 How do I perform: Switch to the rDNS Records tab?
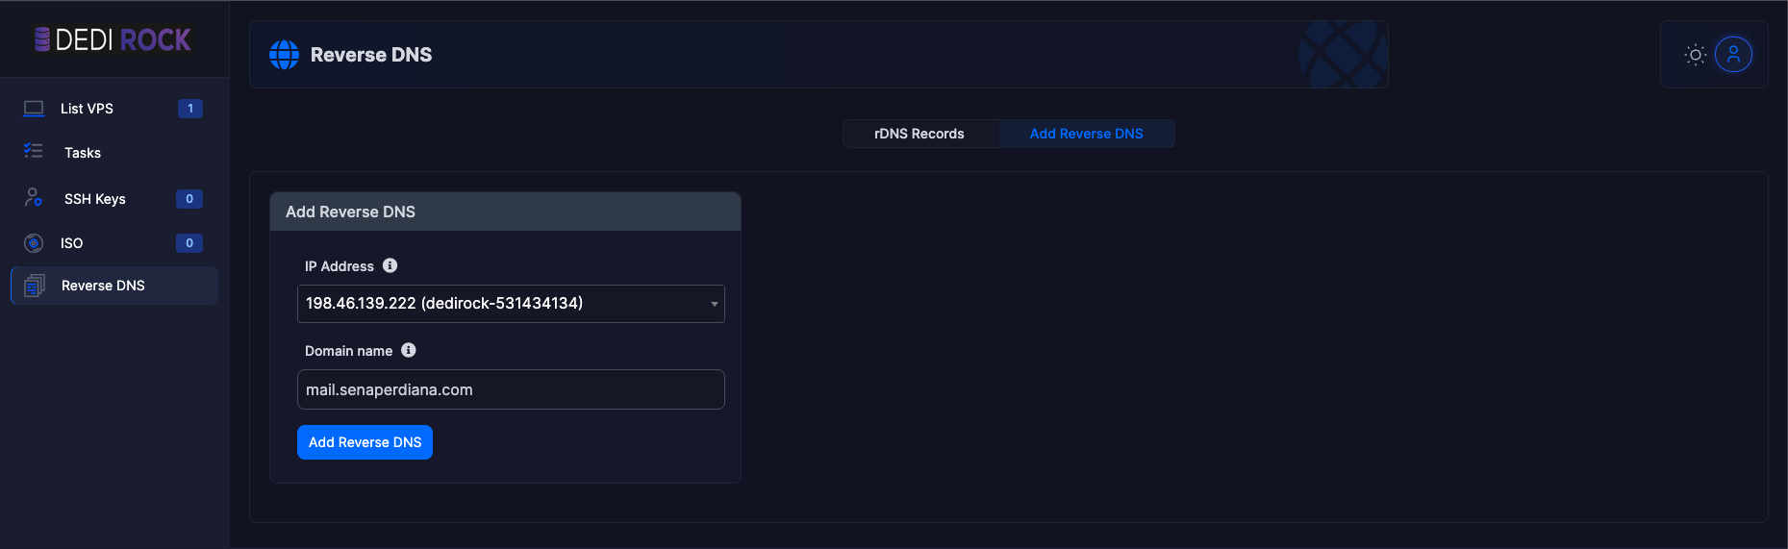tap(920, 134)
